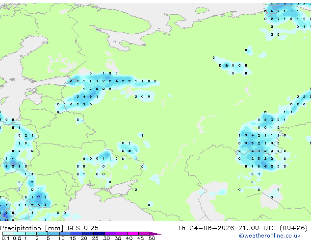Click the 0.1–0.5 mm legend color swatch
311x240 pixels.
coord(8,234)
